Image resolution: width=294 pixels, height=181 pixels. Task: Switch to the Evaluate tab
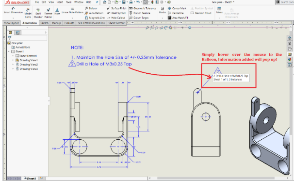69,23
